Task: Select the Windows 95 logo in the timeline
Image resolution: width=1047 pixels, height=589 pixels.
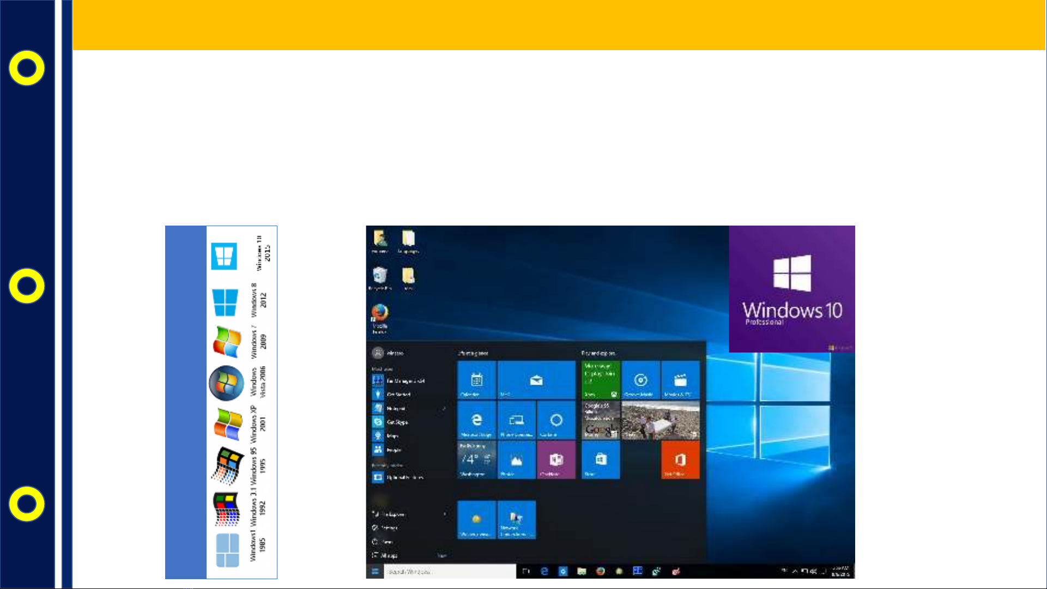Action: pyautogui.click(x=227, y=466)
